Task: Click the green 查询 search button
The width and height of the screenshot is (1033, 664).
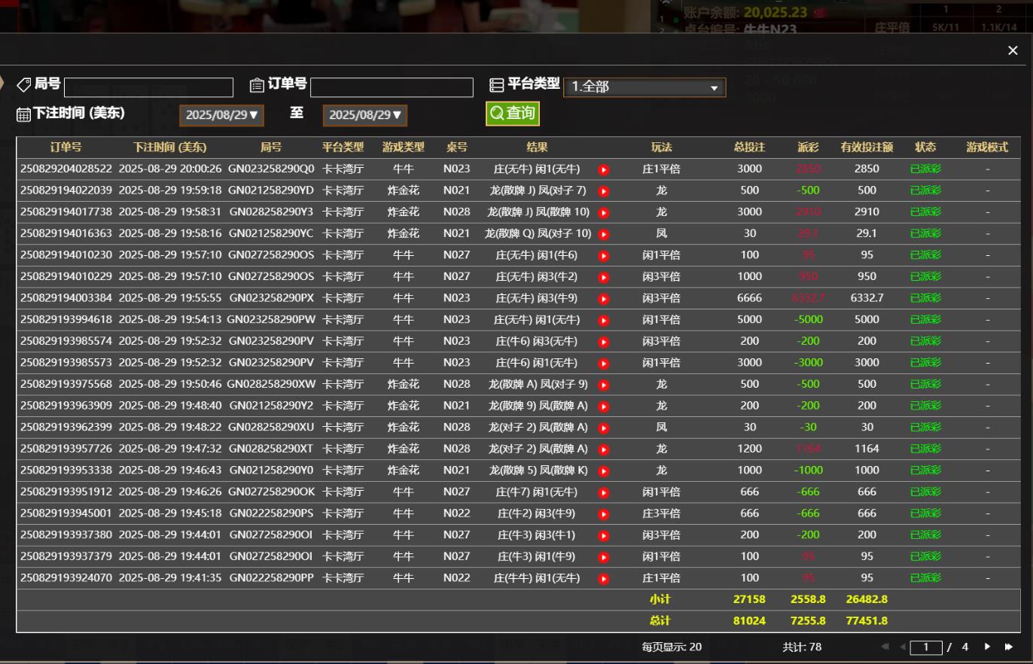Action: (512, 114)
